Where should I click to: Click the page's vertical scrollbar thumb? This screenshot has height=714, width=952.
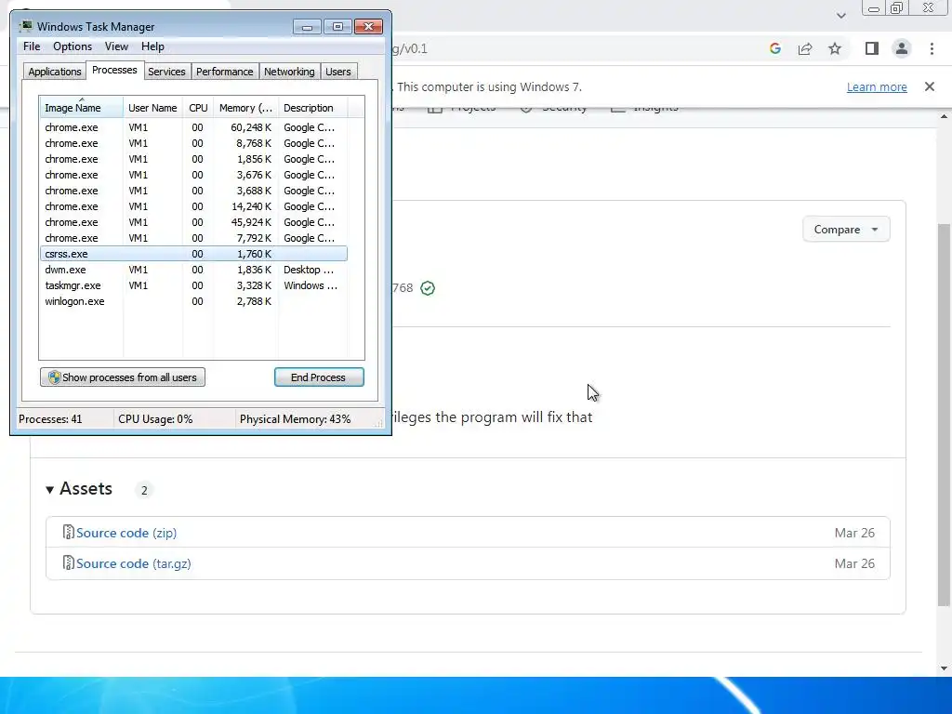944,415
